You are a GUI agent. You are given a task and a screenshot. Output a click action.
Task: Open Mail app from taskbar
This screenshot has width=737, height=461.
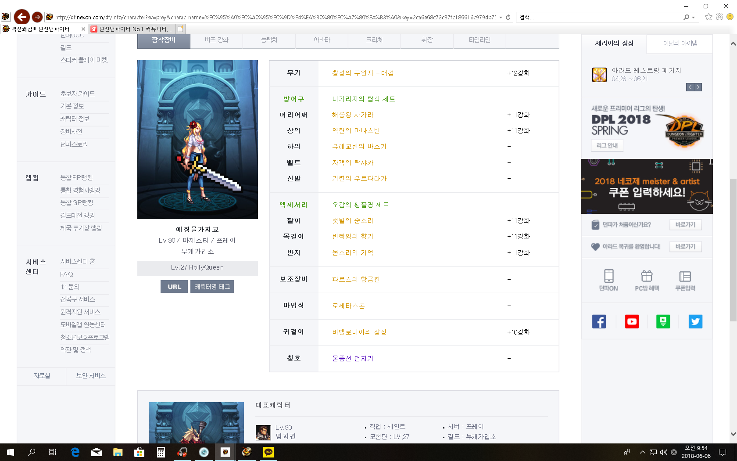click(97, 452)
